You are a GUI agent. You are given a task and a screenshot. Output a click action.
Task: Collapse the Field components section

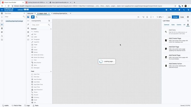coord(51,71)
